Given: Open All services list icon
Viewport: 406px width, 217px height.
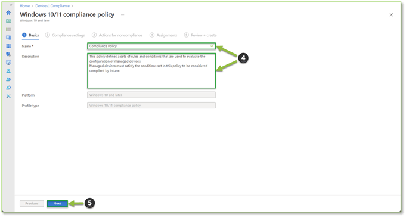Looking at the screenshot, I should (8, 29).
